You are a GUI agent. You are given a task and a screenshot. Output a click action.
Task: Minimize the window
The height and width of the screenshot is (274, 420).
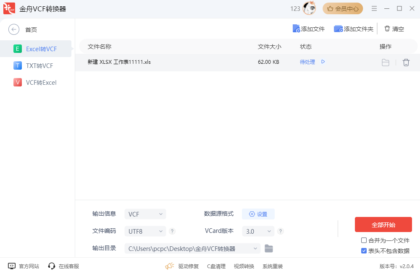pyautogui.click(x=387, y=8)
